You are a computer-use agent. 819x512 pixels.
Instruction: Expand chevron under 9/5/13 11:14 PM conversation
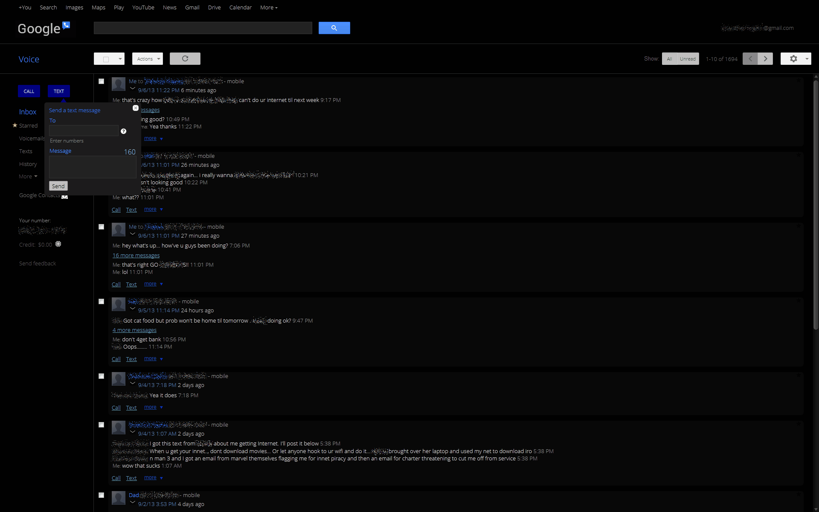[132, 309]
